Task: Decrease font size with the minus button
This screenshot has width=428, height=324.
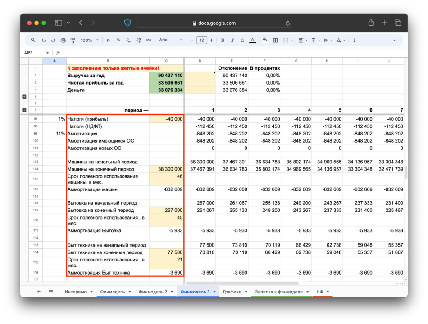Action: [x=192, y=40]
